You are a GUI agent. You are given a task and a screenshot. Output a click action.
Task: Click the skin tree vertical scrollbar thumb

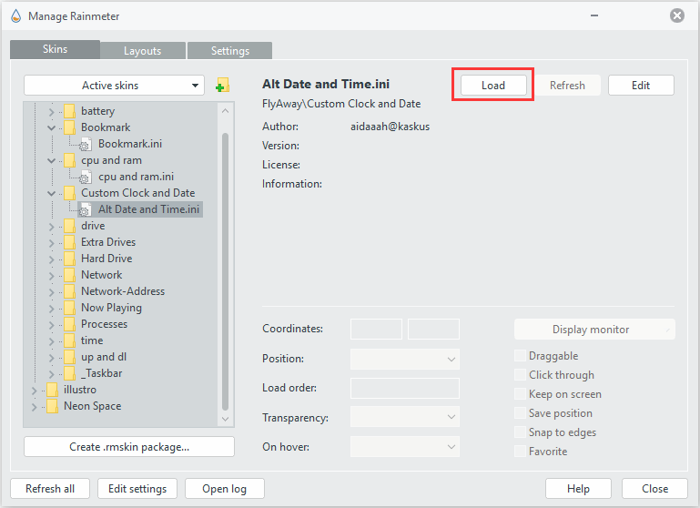pos(225,271)
